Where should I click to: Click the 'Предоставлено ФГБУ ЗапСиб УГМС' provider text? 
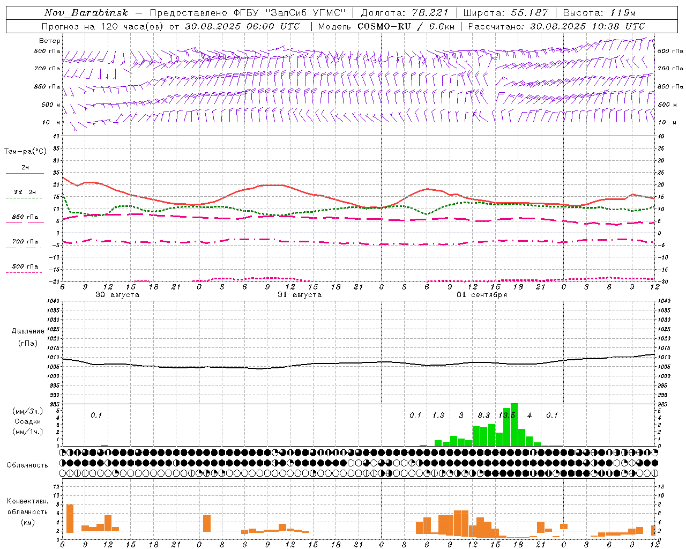click(x=248, y=13)
